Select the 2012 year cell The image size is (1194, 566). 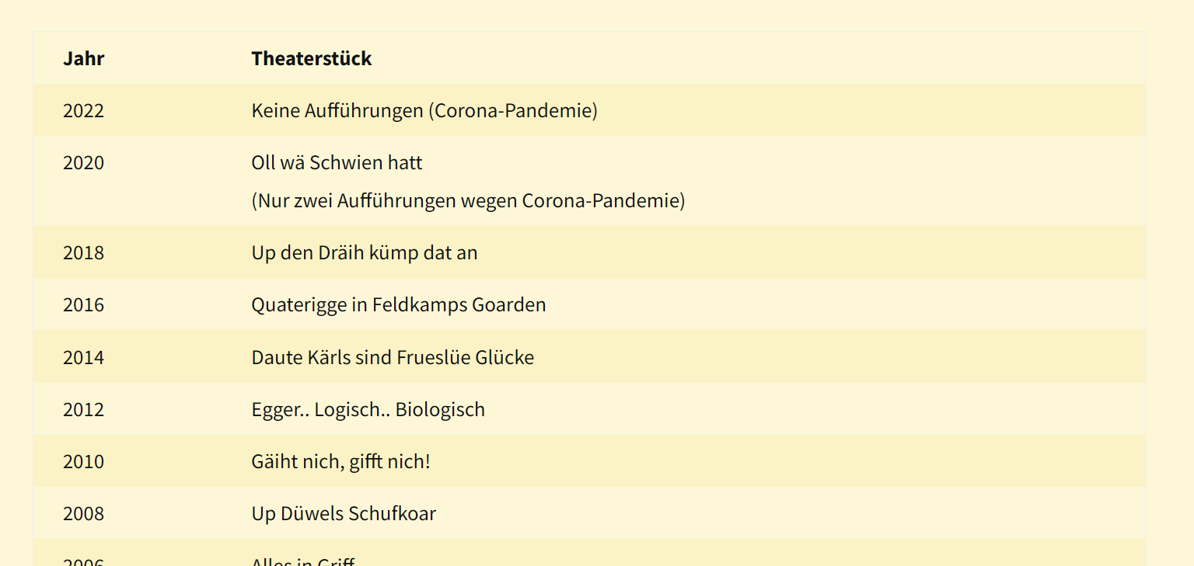tap(83, 409)
